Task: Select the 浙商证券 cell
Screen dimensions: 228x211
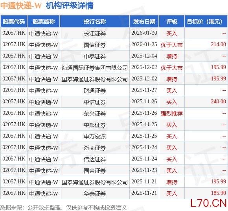Action: [95, 148]
